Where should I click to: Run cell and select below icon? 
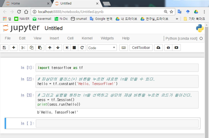(67, 48)
